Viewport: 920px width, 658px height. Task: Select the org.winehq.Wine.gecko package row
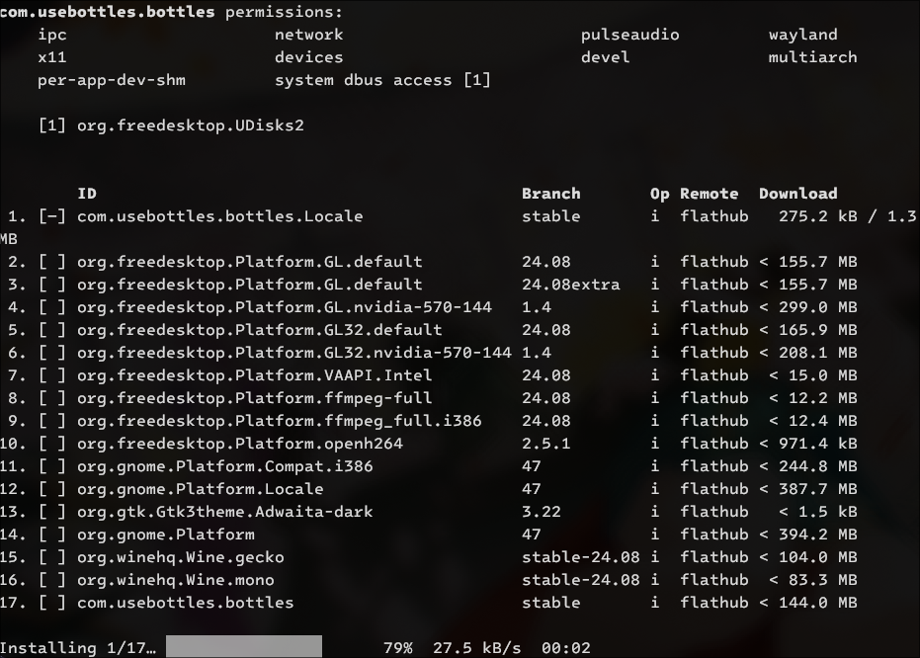180,557
